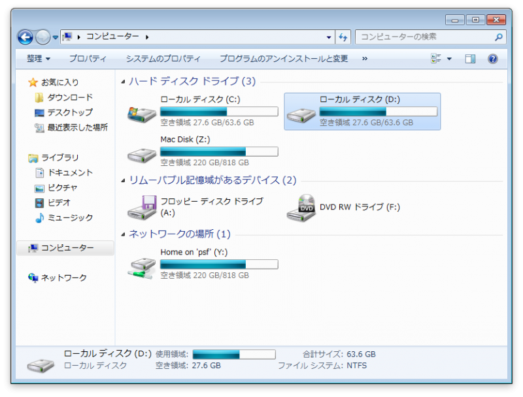The width and height of the screenshot is (523, 397).
Task: Open the view options dropdown arrow
Action: pyautogui.click(x=449, y=59)
